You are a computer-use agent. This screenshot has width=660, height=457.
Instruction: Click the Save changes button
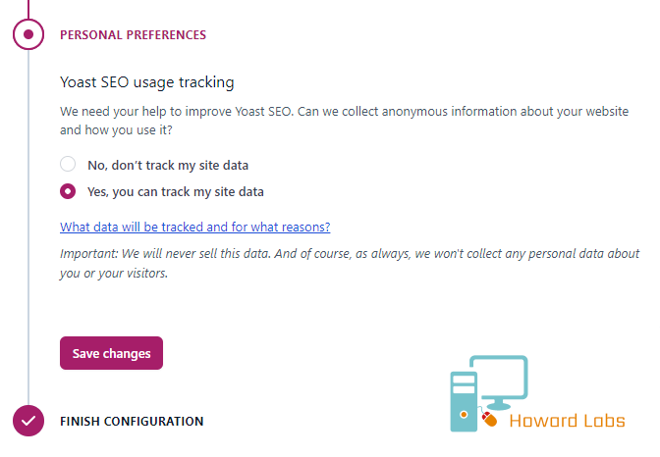[x=111, y=353]
